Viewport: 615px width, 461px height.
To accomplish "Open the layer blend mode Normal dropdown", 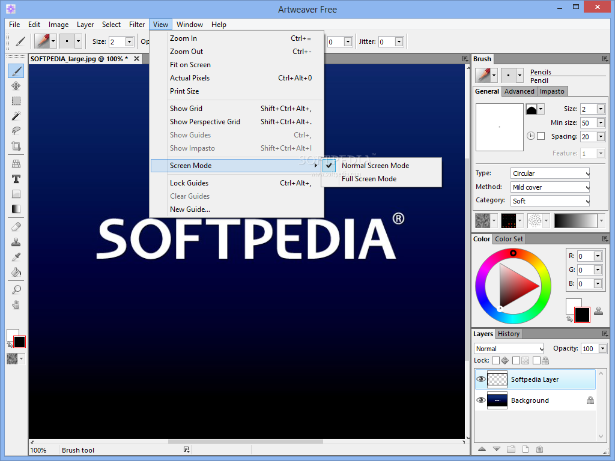I will point(509,349).
